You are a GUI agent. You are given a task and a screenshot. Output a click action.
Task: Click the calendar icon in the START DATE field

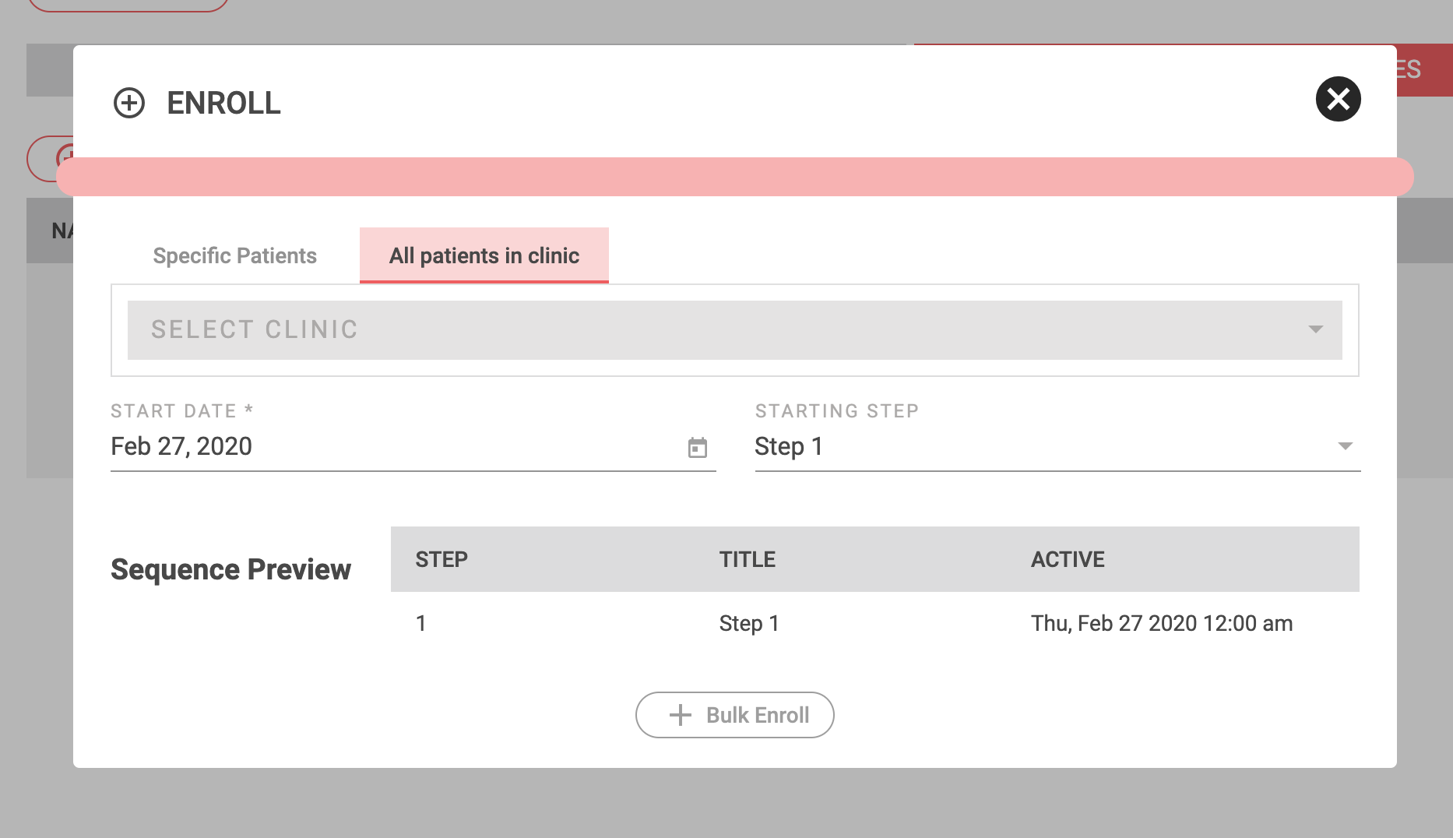[x=698, y=447]
